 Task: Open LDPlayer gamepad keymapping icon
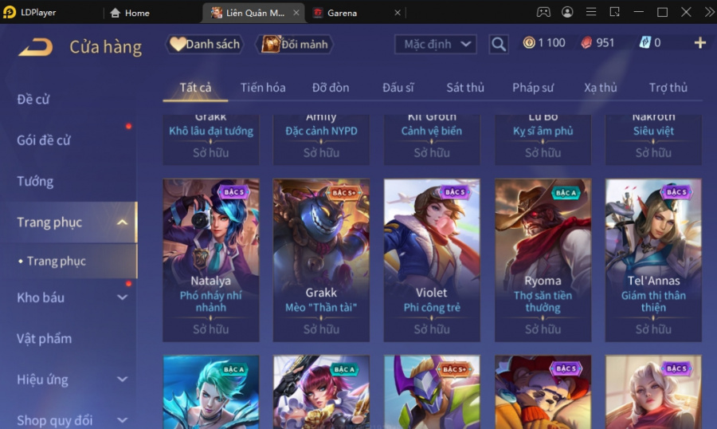(543, 13)
